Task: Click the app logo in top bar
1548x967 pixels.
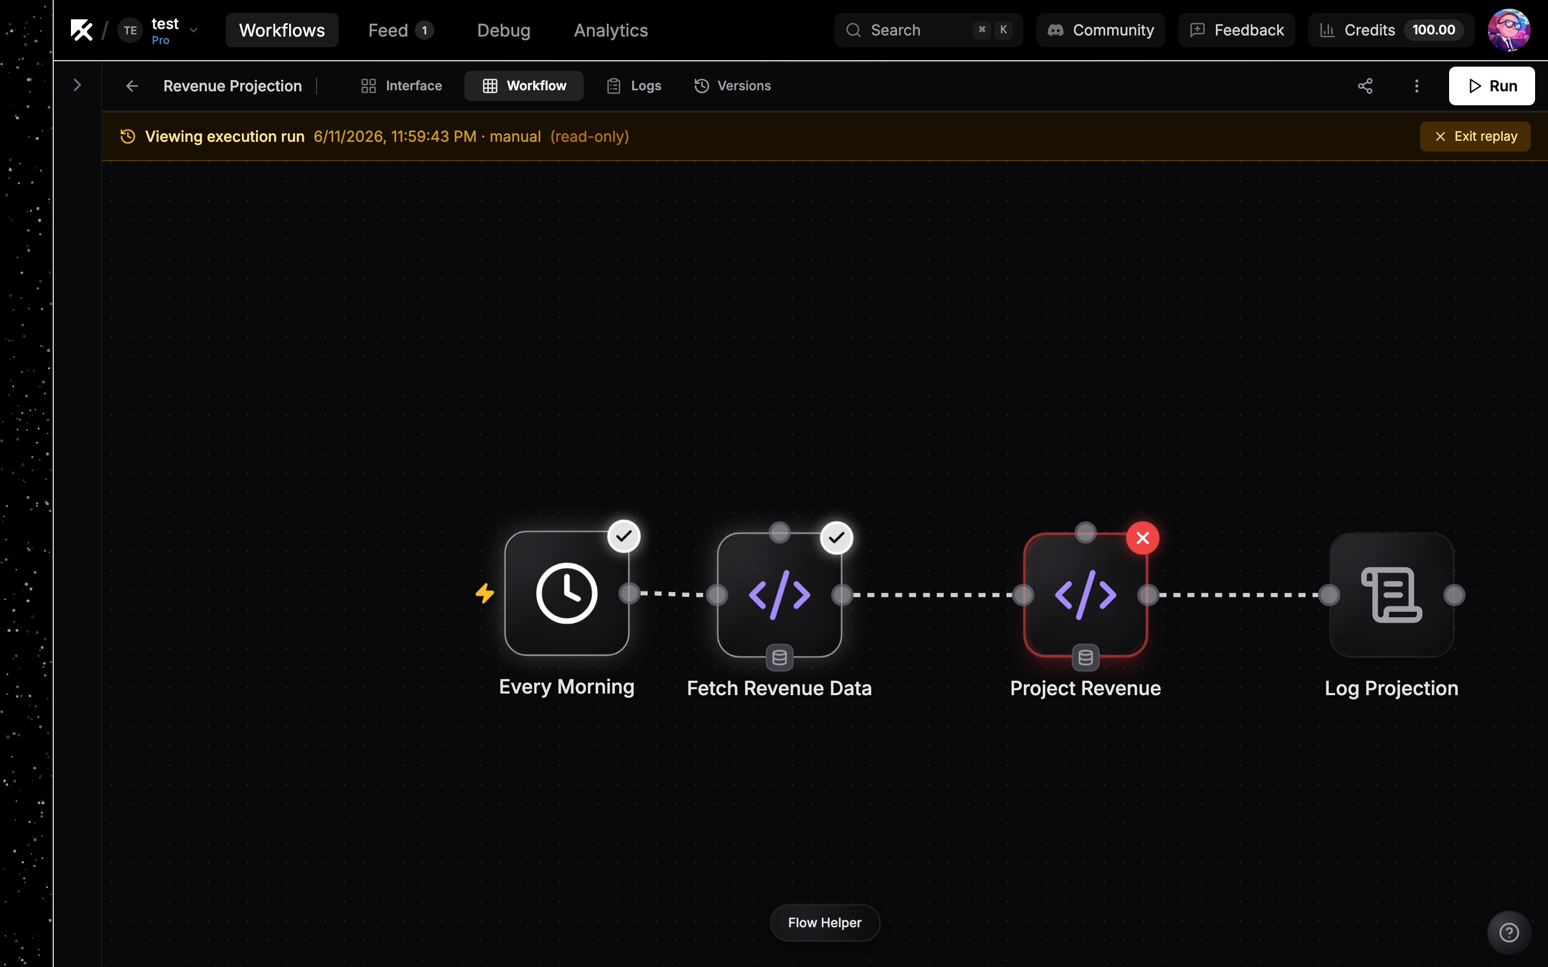Action: (x=81, y=30)
